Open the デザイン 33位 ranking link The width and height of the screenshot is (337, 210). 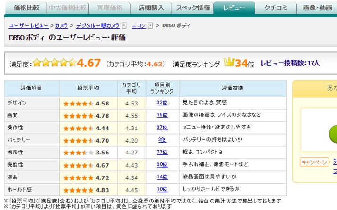tap(162, 103)
